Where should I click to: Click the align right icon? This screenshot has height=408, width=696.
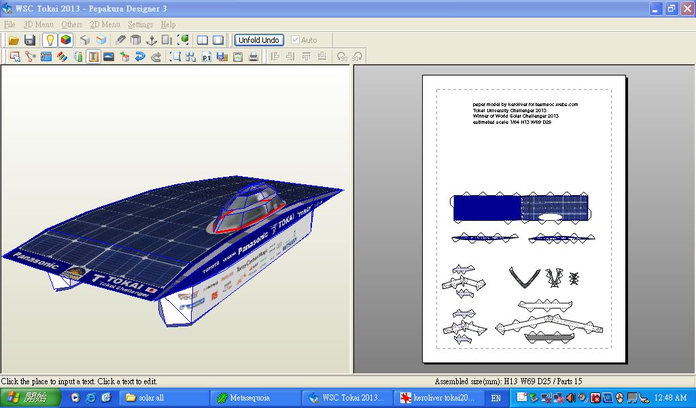291,57
